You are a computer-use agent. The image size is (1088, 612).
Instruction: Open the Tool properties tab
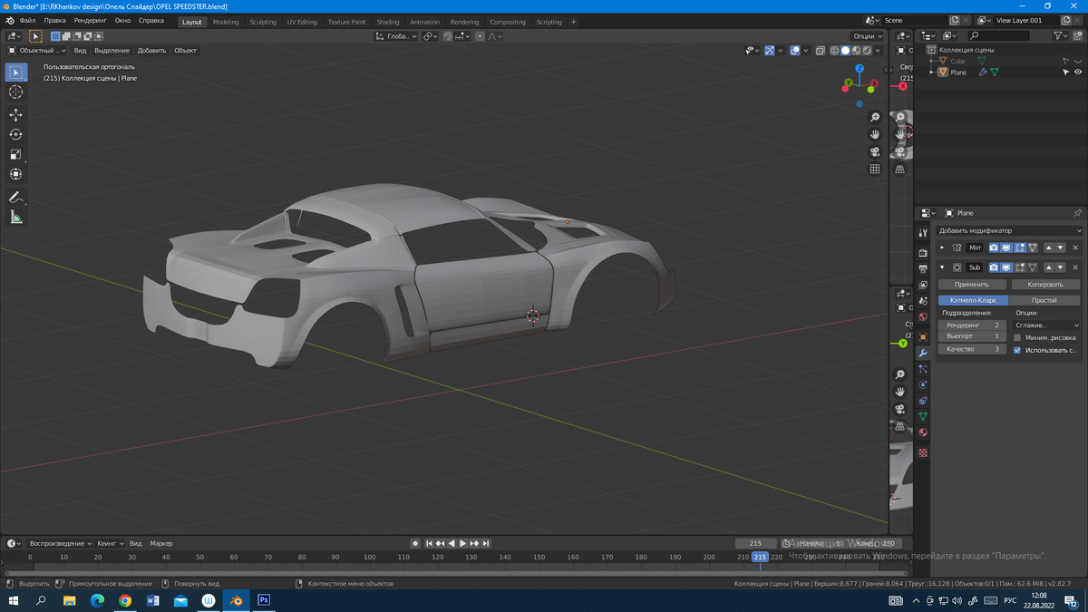click(923, 235)
